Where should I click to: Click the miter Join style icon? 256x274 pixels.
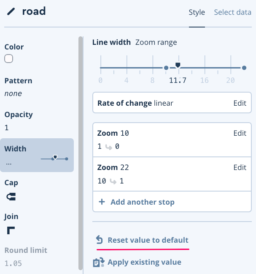click(x=11, y=230)
